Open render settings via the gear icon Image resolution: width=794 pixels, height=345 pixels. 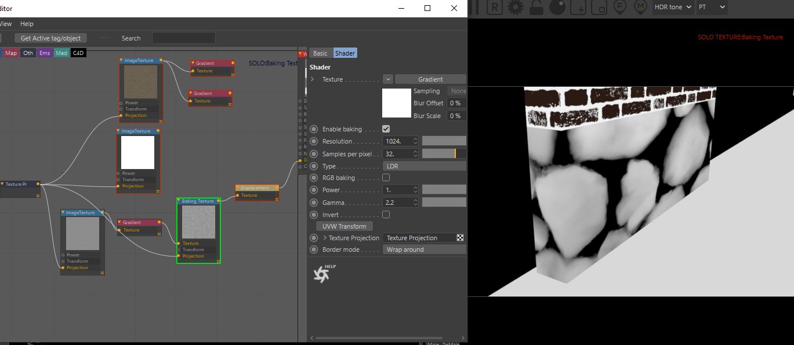click(x=515, y=7)
